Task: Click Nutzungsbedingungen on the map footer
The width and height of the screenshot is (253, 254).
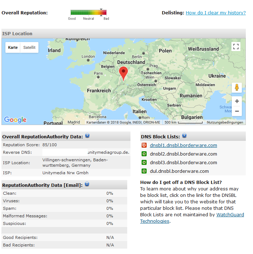Action: point(225,123)
